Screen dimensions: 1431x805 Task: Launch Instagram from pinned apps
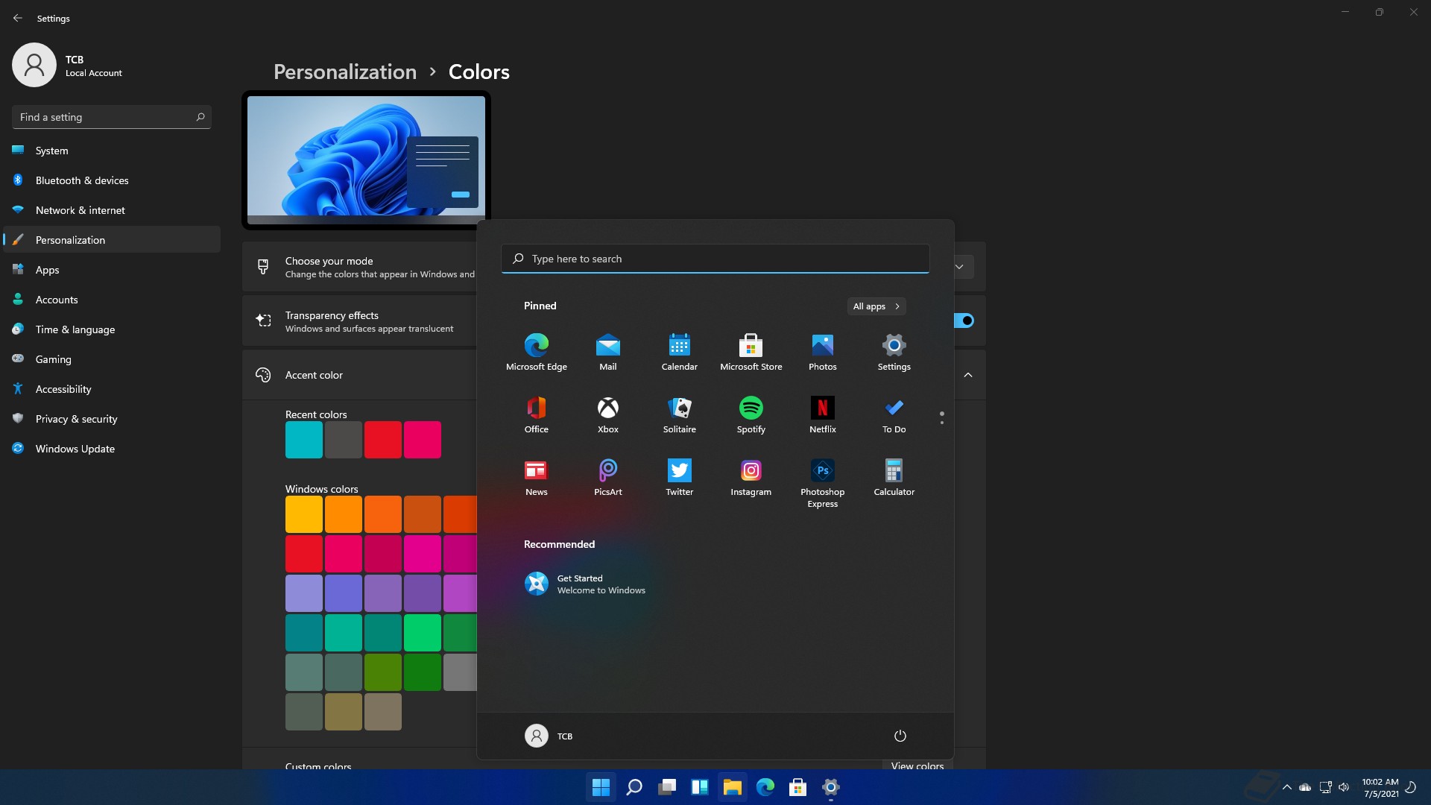pos(751,477)
